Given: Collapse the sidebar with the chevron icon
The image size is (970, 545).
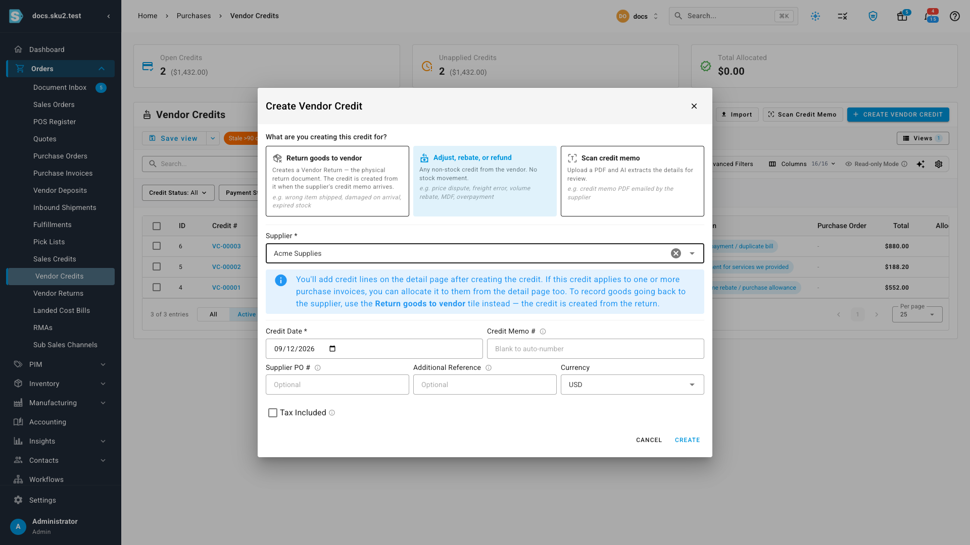Looking at the screenshot, I should coord(109,16).
